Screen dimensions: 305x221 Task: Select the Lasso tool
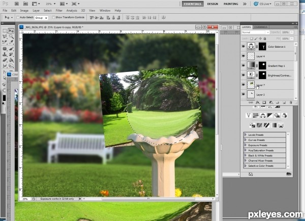point(5,36)
